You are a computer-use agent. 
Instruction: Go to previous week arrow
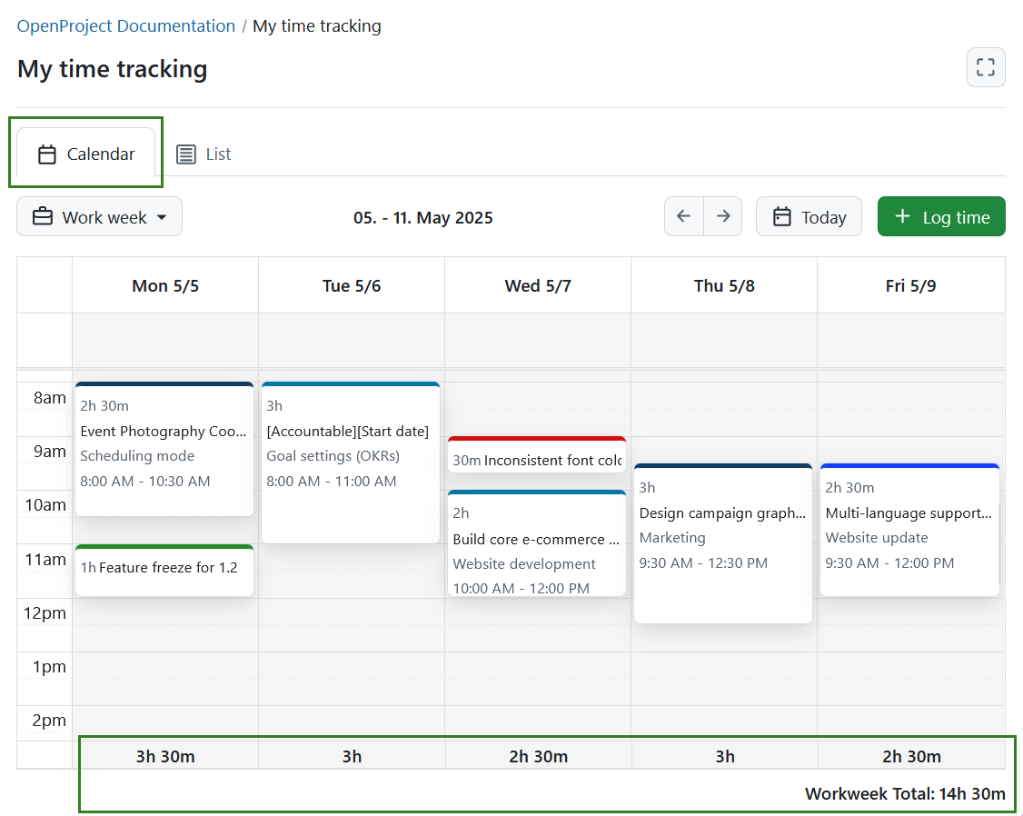[x=684, y=216]
